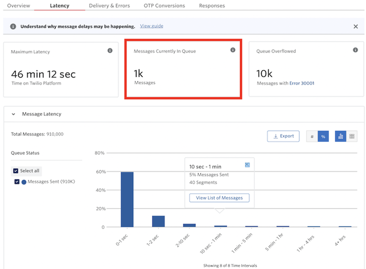Dismiss the message delays banner
Image resolution: width=366 pixels, height=269 pixels.
coord(356,26)
